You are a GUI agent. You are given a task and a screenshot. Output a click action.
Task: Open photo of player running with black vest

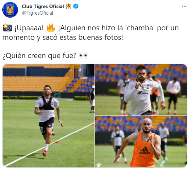(x=48, y=116)
